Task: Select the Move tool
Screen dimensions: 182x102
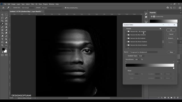Action: click(2, 15)
